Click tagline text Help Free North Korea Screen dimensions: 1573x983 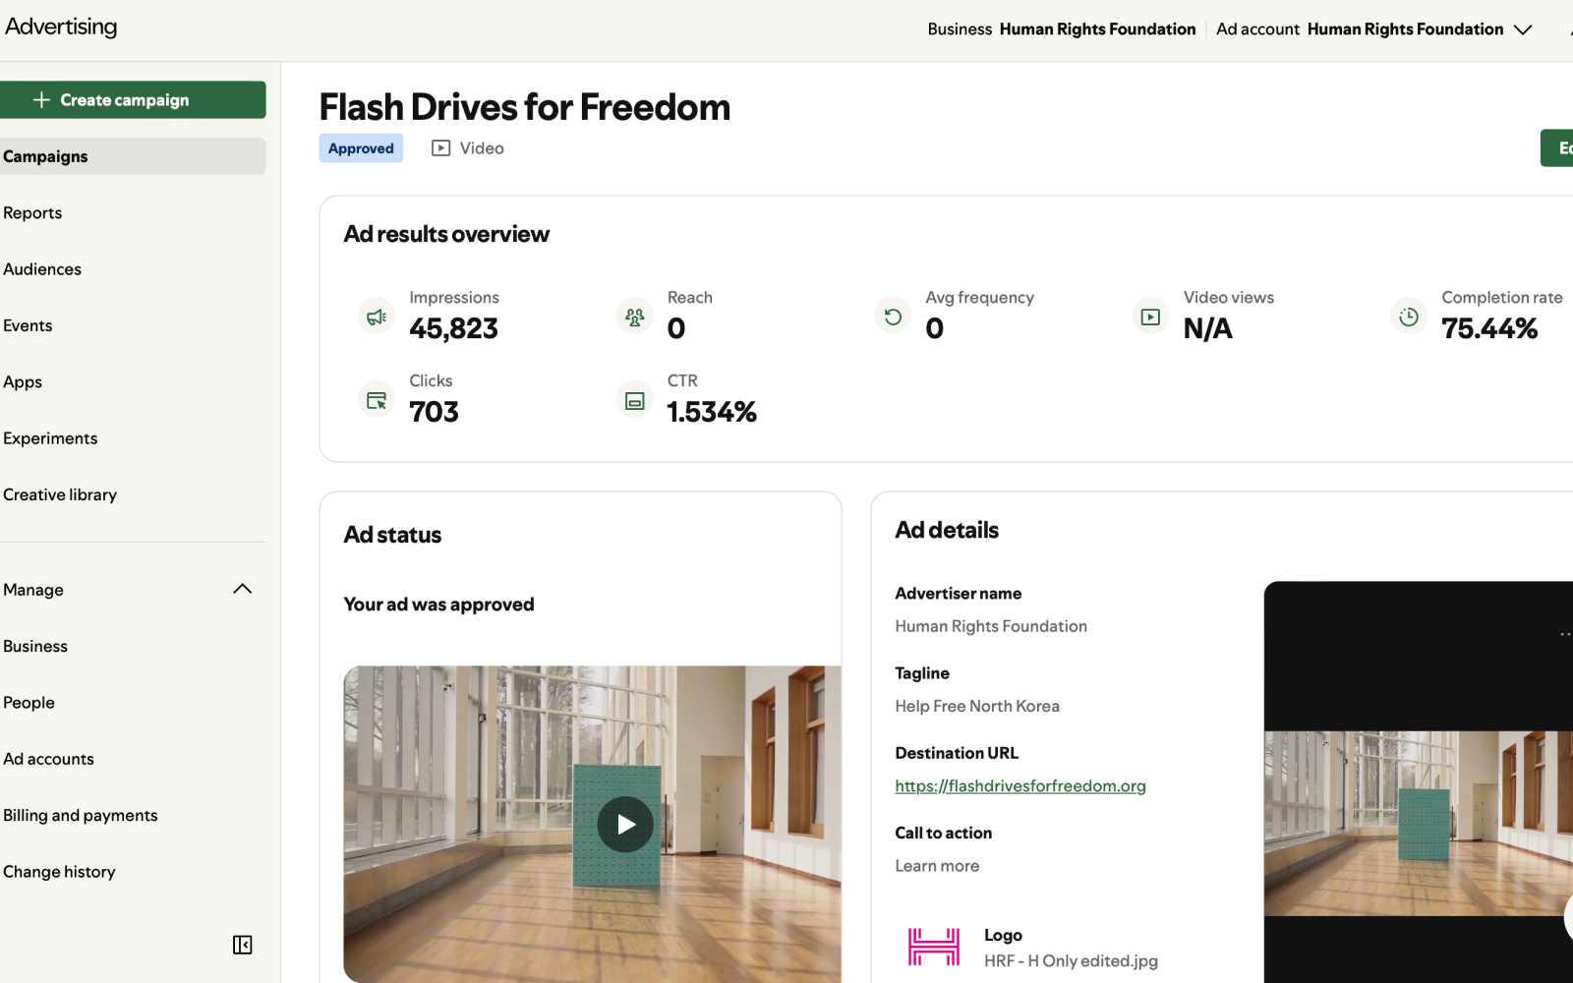(x=977, y=706)
